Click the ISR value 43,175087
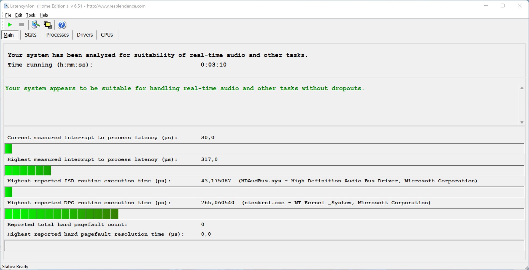 click(x=216, y=181)
